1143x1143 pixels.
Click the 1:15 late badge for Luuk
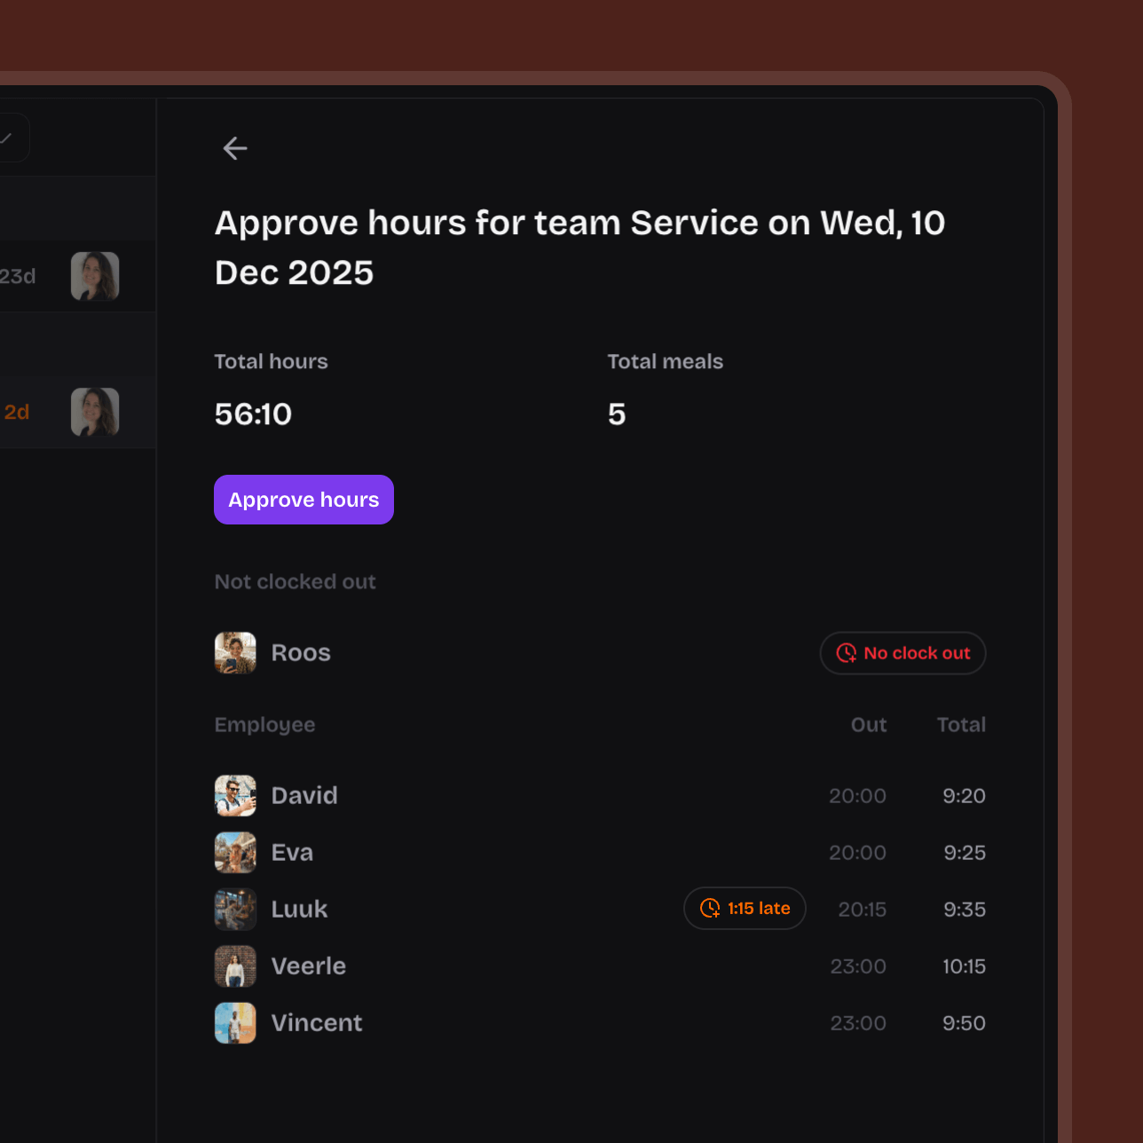coord(745,909)
